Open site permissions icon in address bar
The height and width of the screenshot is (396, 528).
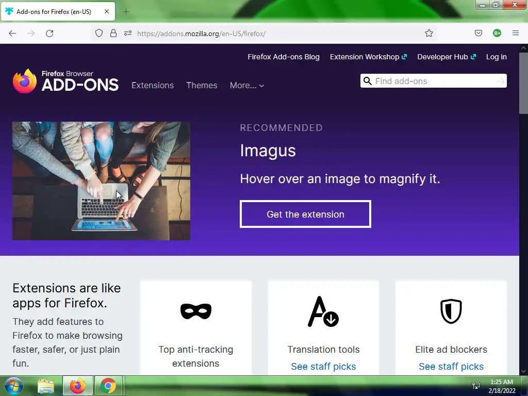pos(128,33)
